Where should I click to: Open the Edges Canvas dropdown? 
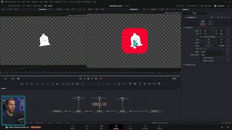(212, 52)
